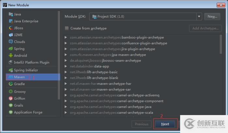The image size is (228, 133).
Task: Expand the camel-archetype-component node
Action: [x=66, y=101]
